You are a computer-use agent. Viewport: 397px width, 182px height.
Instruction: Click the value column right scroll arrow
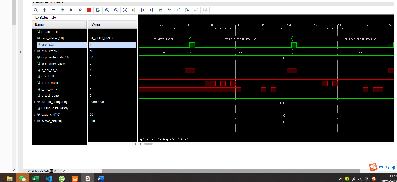135,144
